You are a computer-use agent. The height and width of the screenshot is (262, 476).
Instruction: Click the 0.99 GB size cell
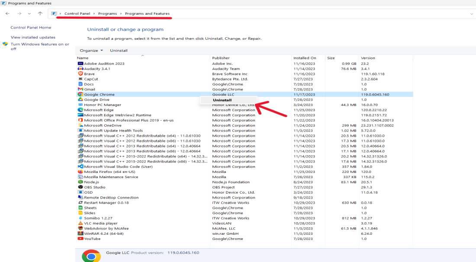pyautogui.click(x=349, y=64)
